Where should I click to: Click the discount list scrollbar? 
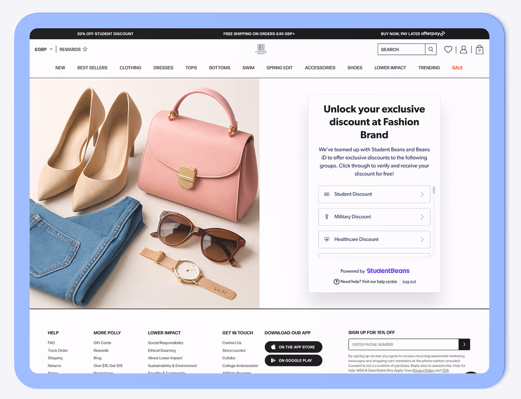tap(433, 190)
